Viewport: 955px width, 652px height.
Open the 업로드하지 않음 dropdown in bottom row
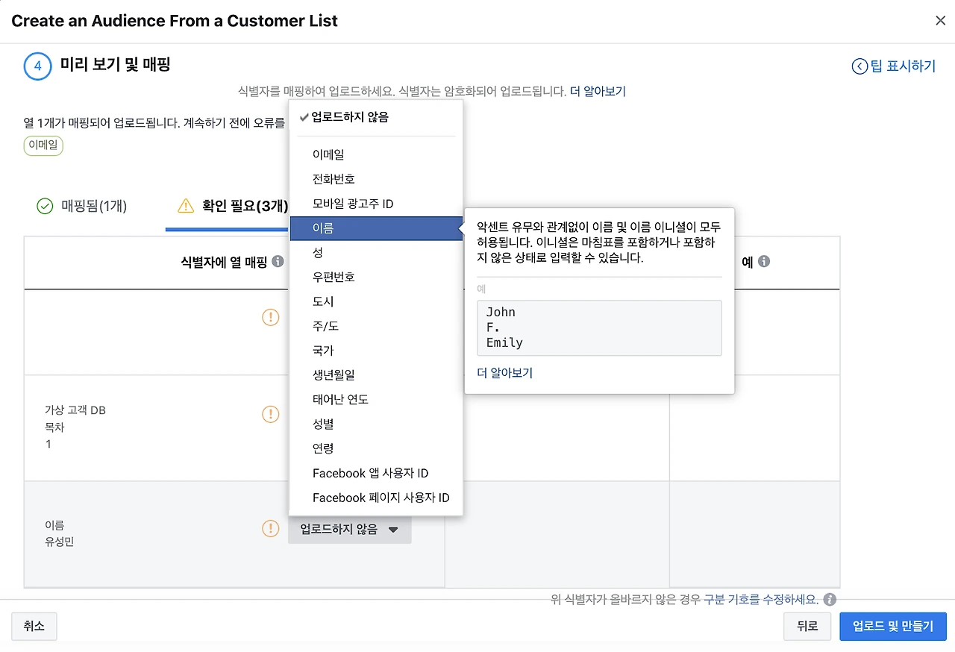349,530
